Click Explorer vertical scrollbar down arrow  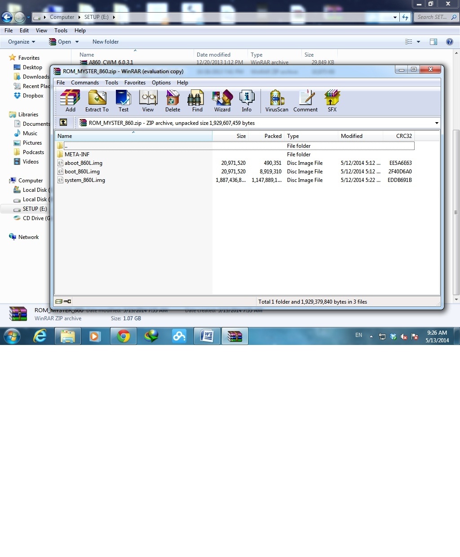456,299
